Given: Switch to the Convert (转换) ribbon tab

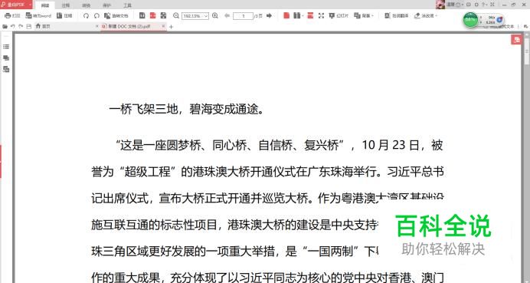Looking at the screenshot, I should point(86,6).
